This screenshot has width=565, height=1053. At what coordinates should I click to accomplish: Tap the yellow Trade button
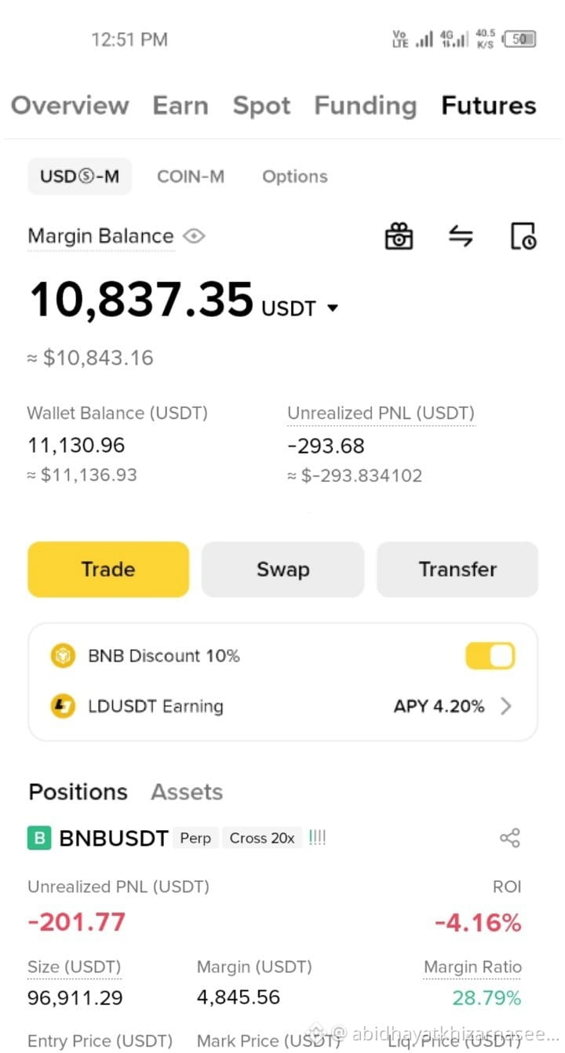(x=108, y=569)
